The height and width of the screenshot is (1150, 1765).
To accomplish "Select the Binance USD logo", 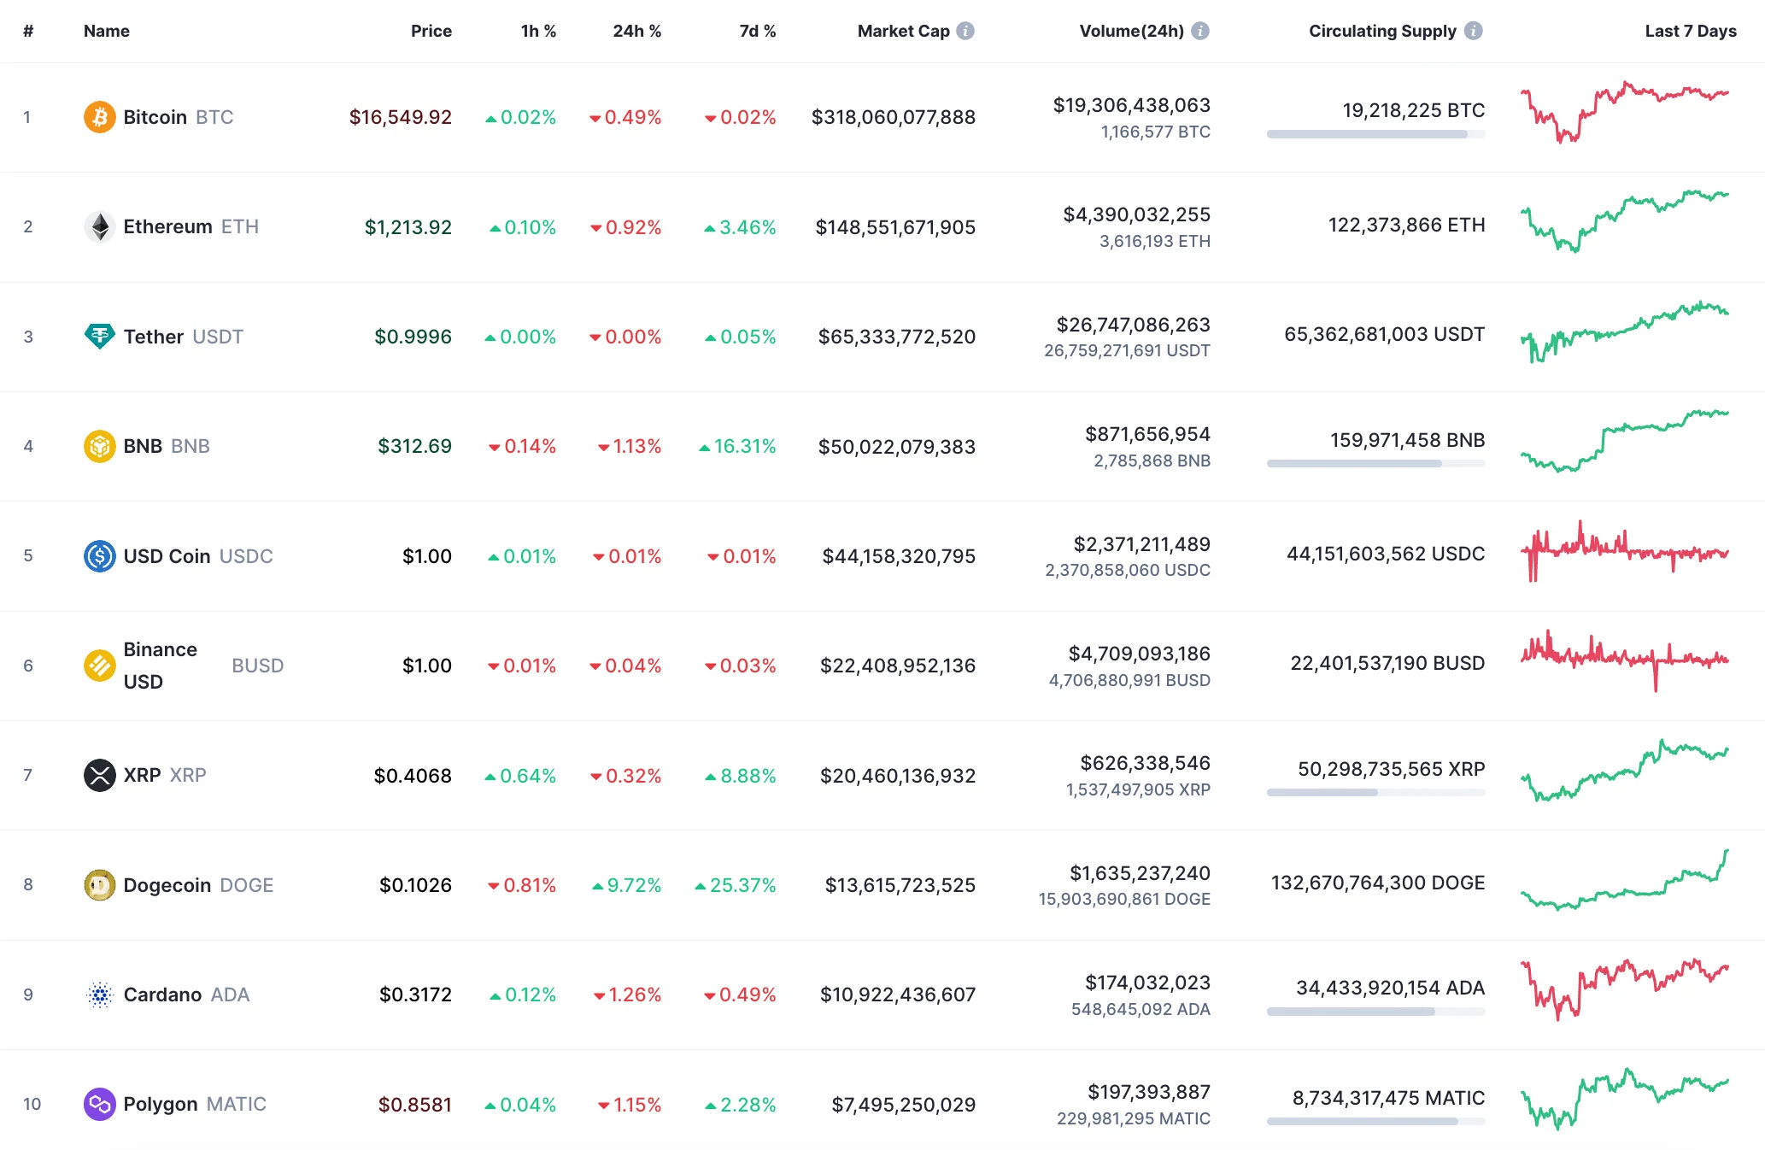I will pos(99,665).
